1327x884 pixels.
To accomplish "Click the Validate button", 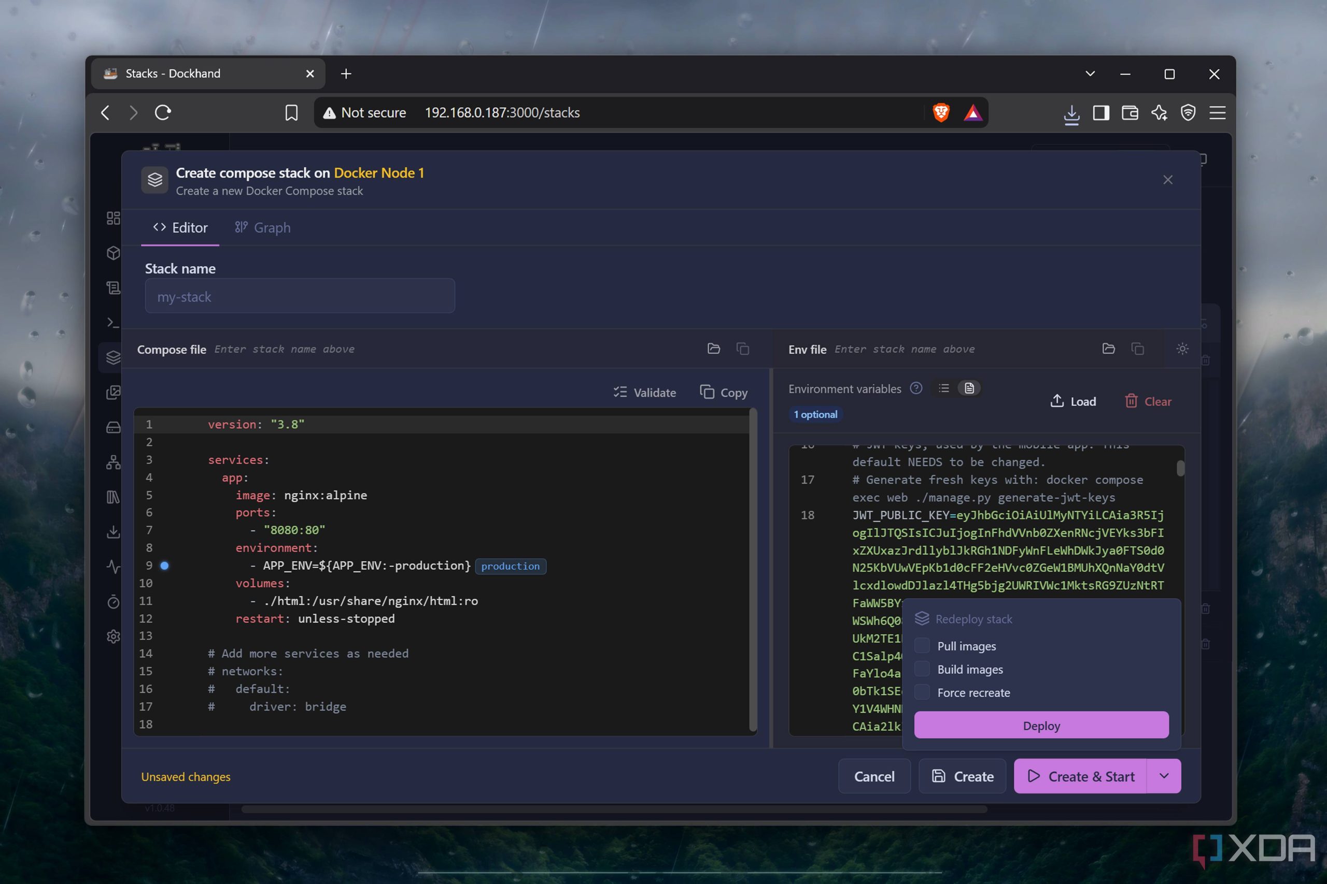I will click(x=645, y=393).
